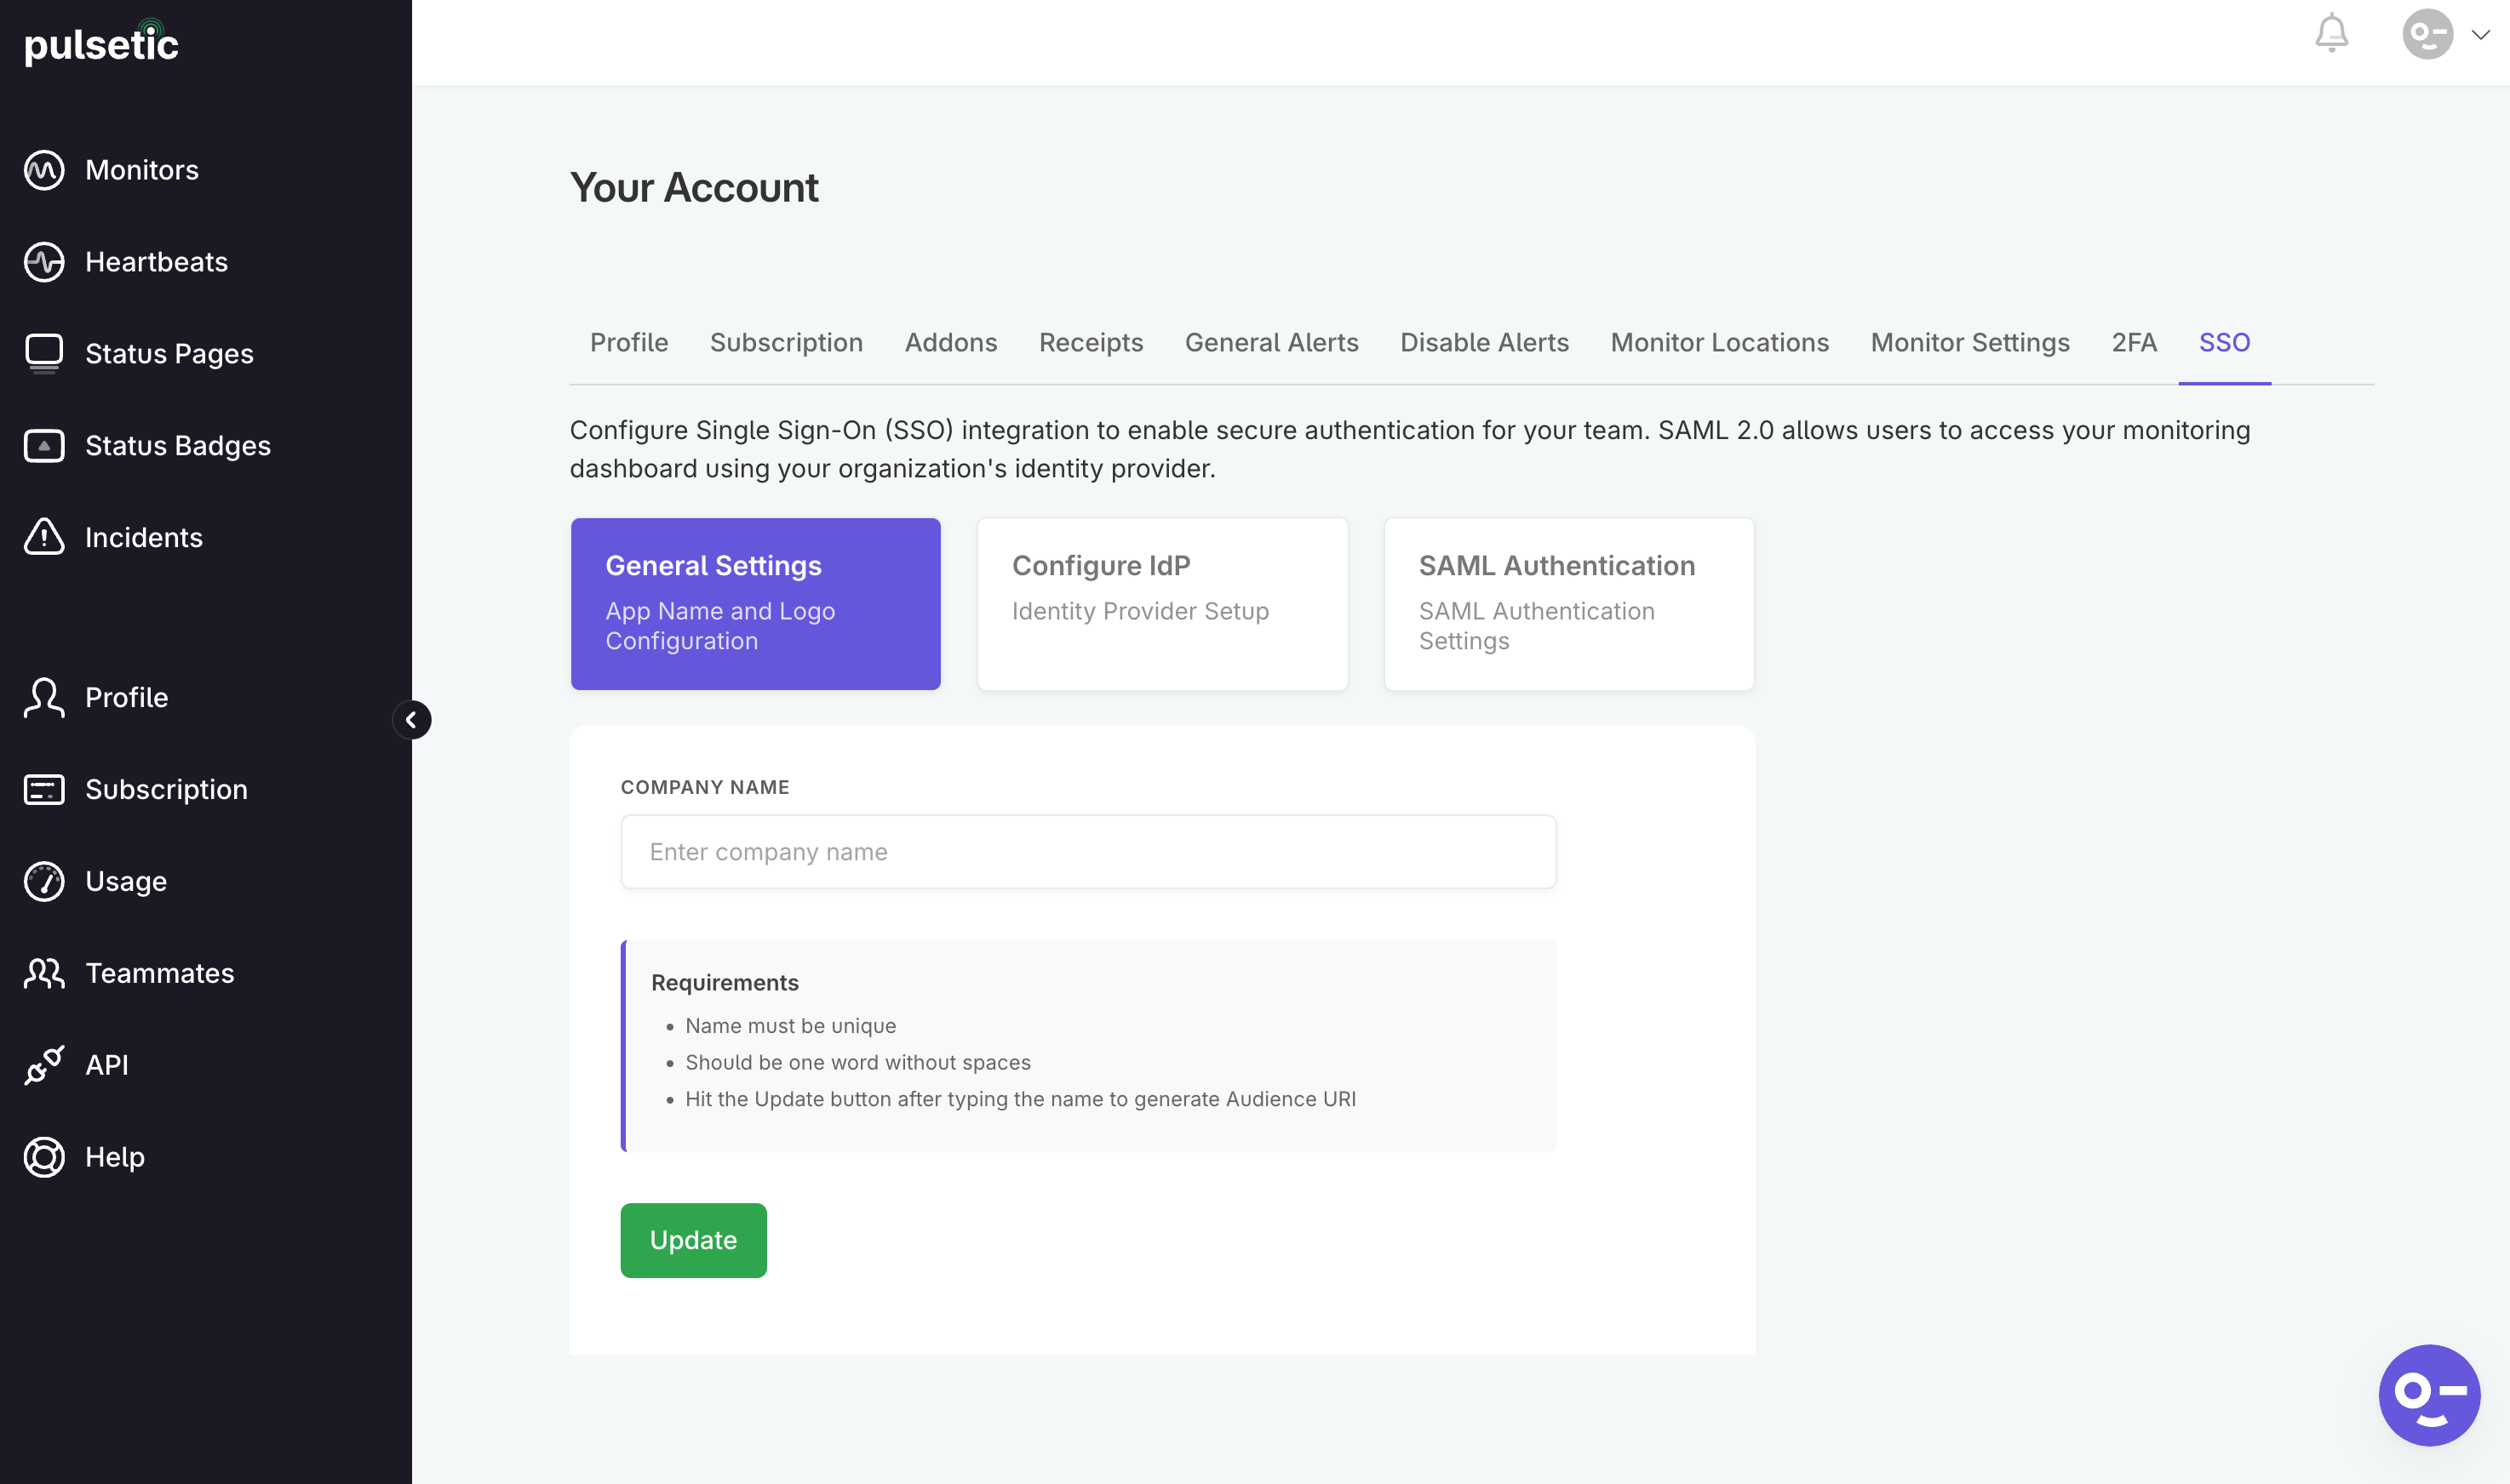Click the API plug icon
Image resolution: width=2510 pixels, height=1484 pixels.
pyautogui.click(x=44, y=1065)
